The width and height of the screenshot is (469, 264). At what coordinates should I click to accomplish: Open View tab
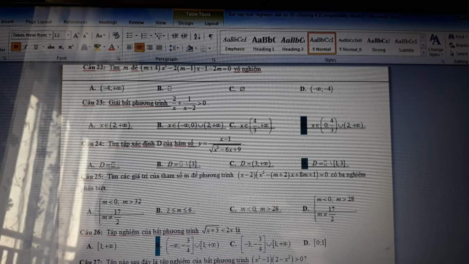coord(161,23)
